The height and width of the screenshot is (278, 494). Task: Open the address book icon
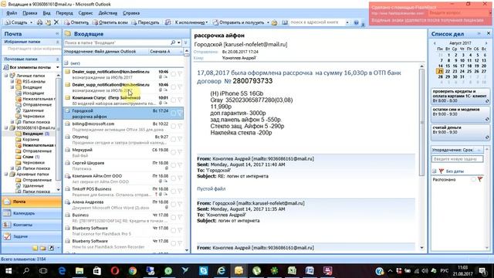tap(285, 22)
